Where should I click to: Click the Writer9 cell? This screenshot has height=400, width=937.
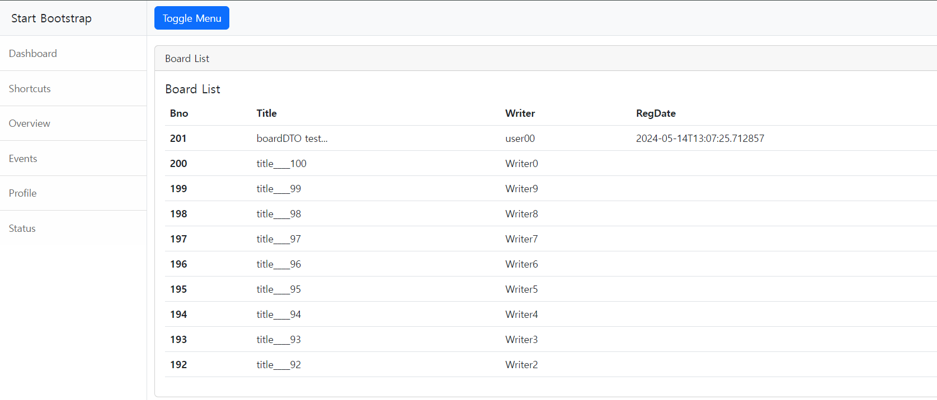pos(522,189)
